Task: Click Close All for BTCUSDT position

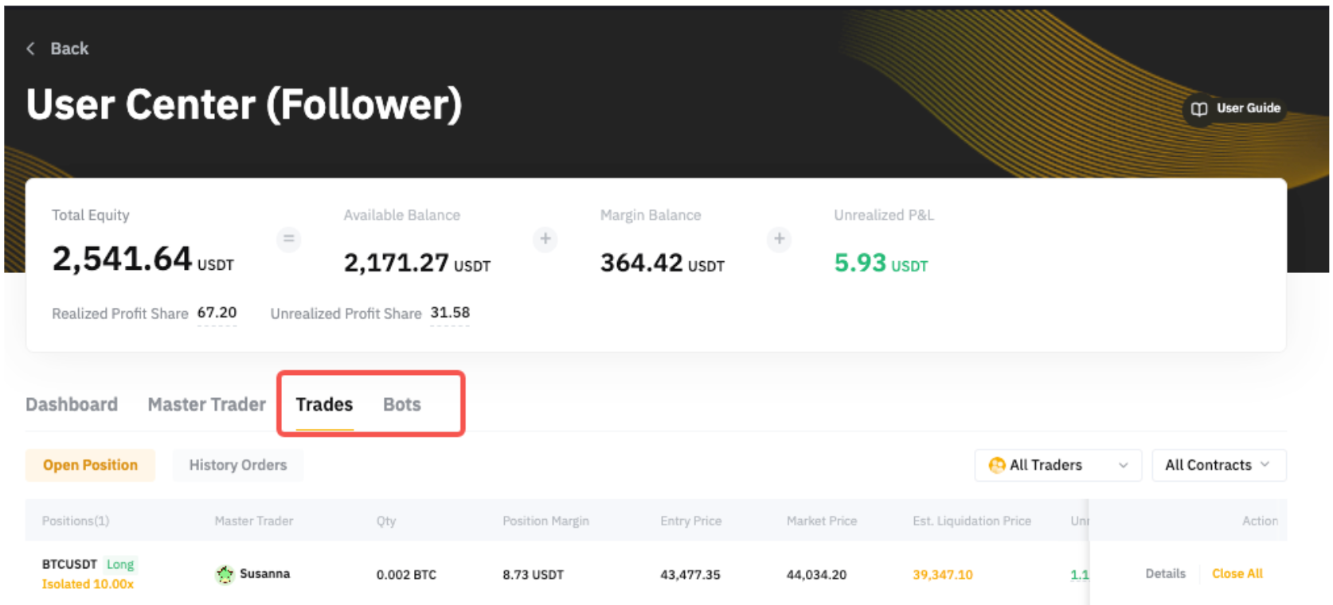Action: point(1237,573)
